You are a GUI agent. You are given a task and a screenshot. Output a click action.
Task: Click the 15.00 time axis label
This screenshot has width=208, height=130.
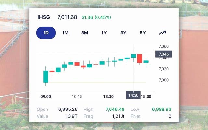(146, 96)
